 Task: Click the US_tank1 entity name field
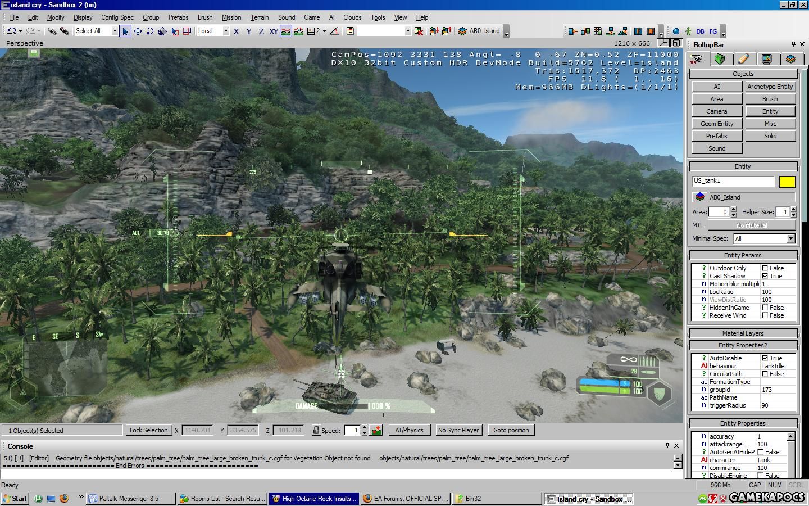point(733,181)
